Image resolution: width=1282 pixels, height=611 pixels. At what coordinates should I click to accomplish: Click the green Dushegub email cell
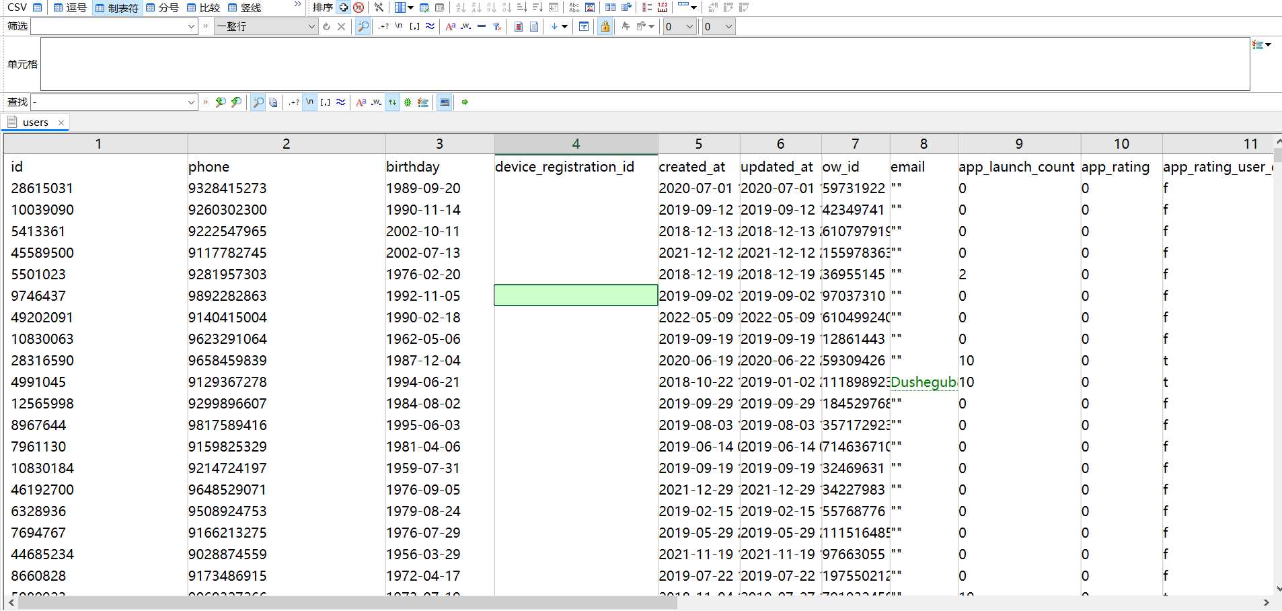coord(923,382)
